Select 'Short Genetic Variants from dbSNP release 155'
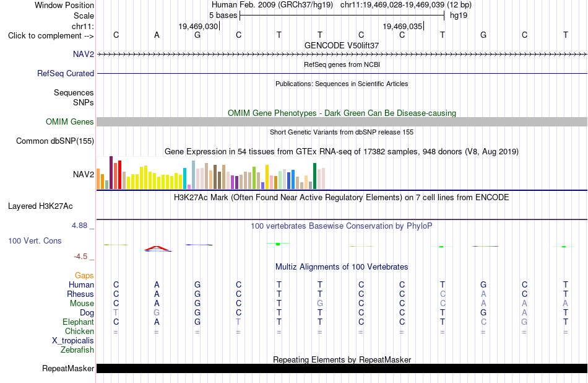 pos(342,132)
